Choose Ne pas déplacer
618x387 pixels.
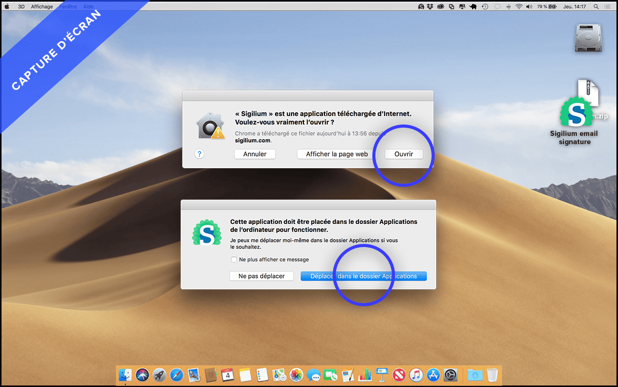pyautogui.click(x=261, y=276)
